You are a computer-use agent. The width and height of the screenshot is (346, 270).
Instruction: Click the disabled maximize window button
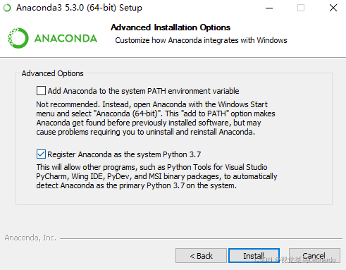(x=301, y=8)
